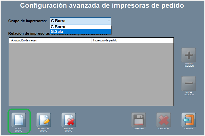Click the Guardar floppy disk icon
Viewport: 205px width, 136px height.
pyautogui.click(x=138, y=120)
